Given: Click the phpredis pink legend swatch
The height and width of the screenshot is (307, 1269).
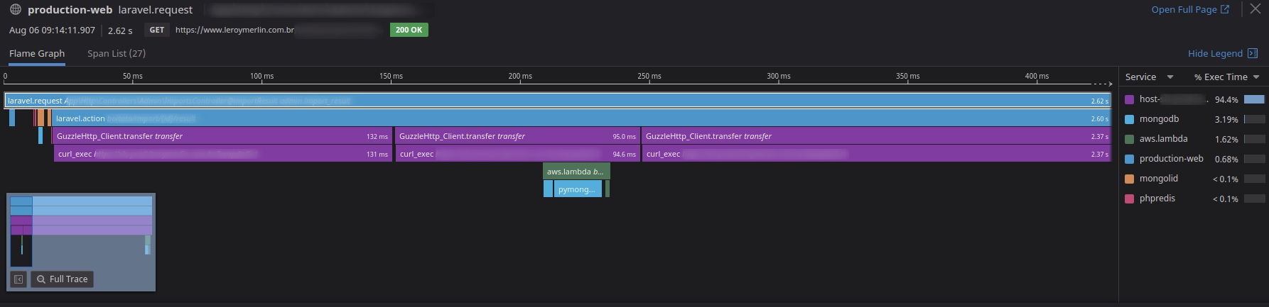Looking at the screenshot, I should pyautogui.click(x=1130, y=199).
